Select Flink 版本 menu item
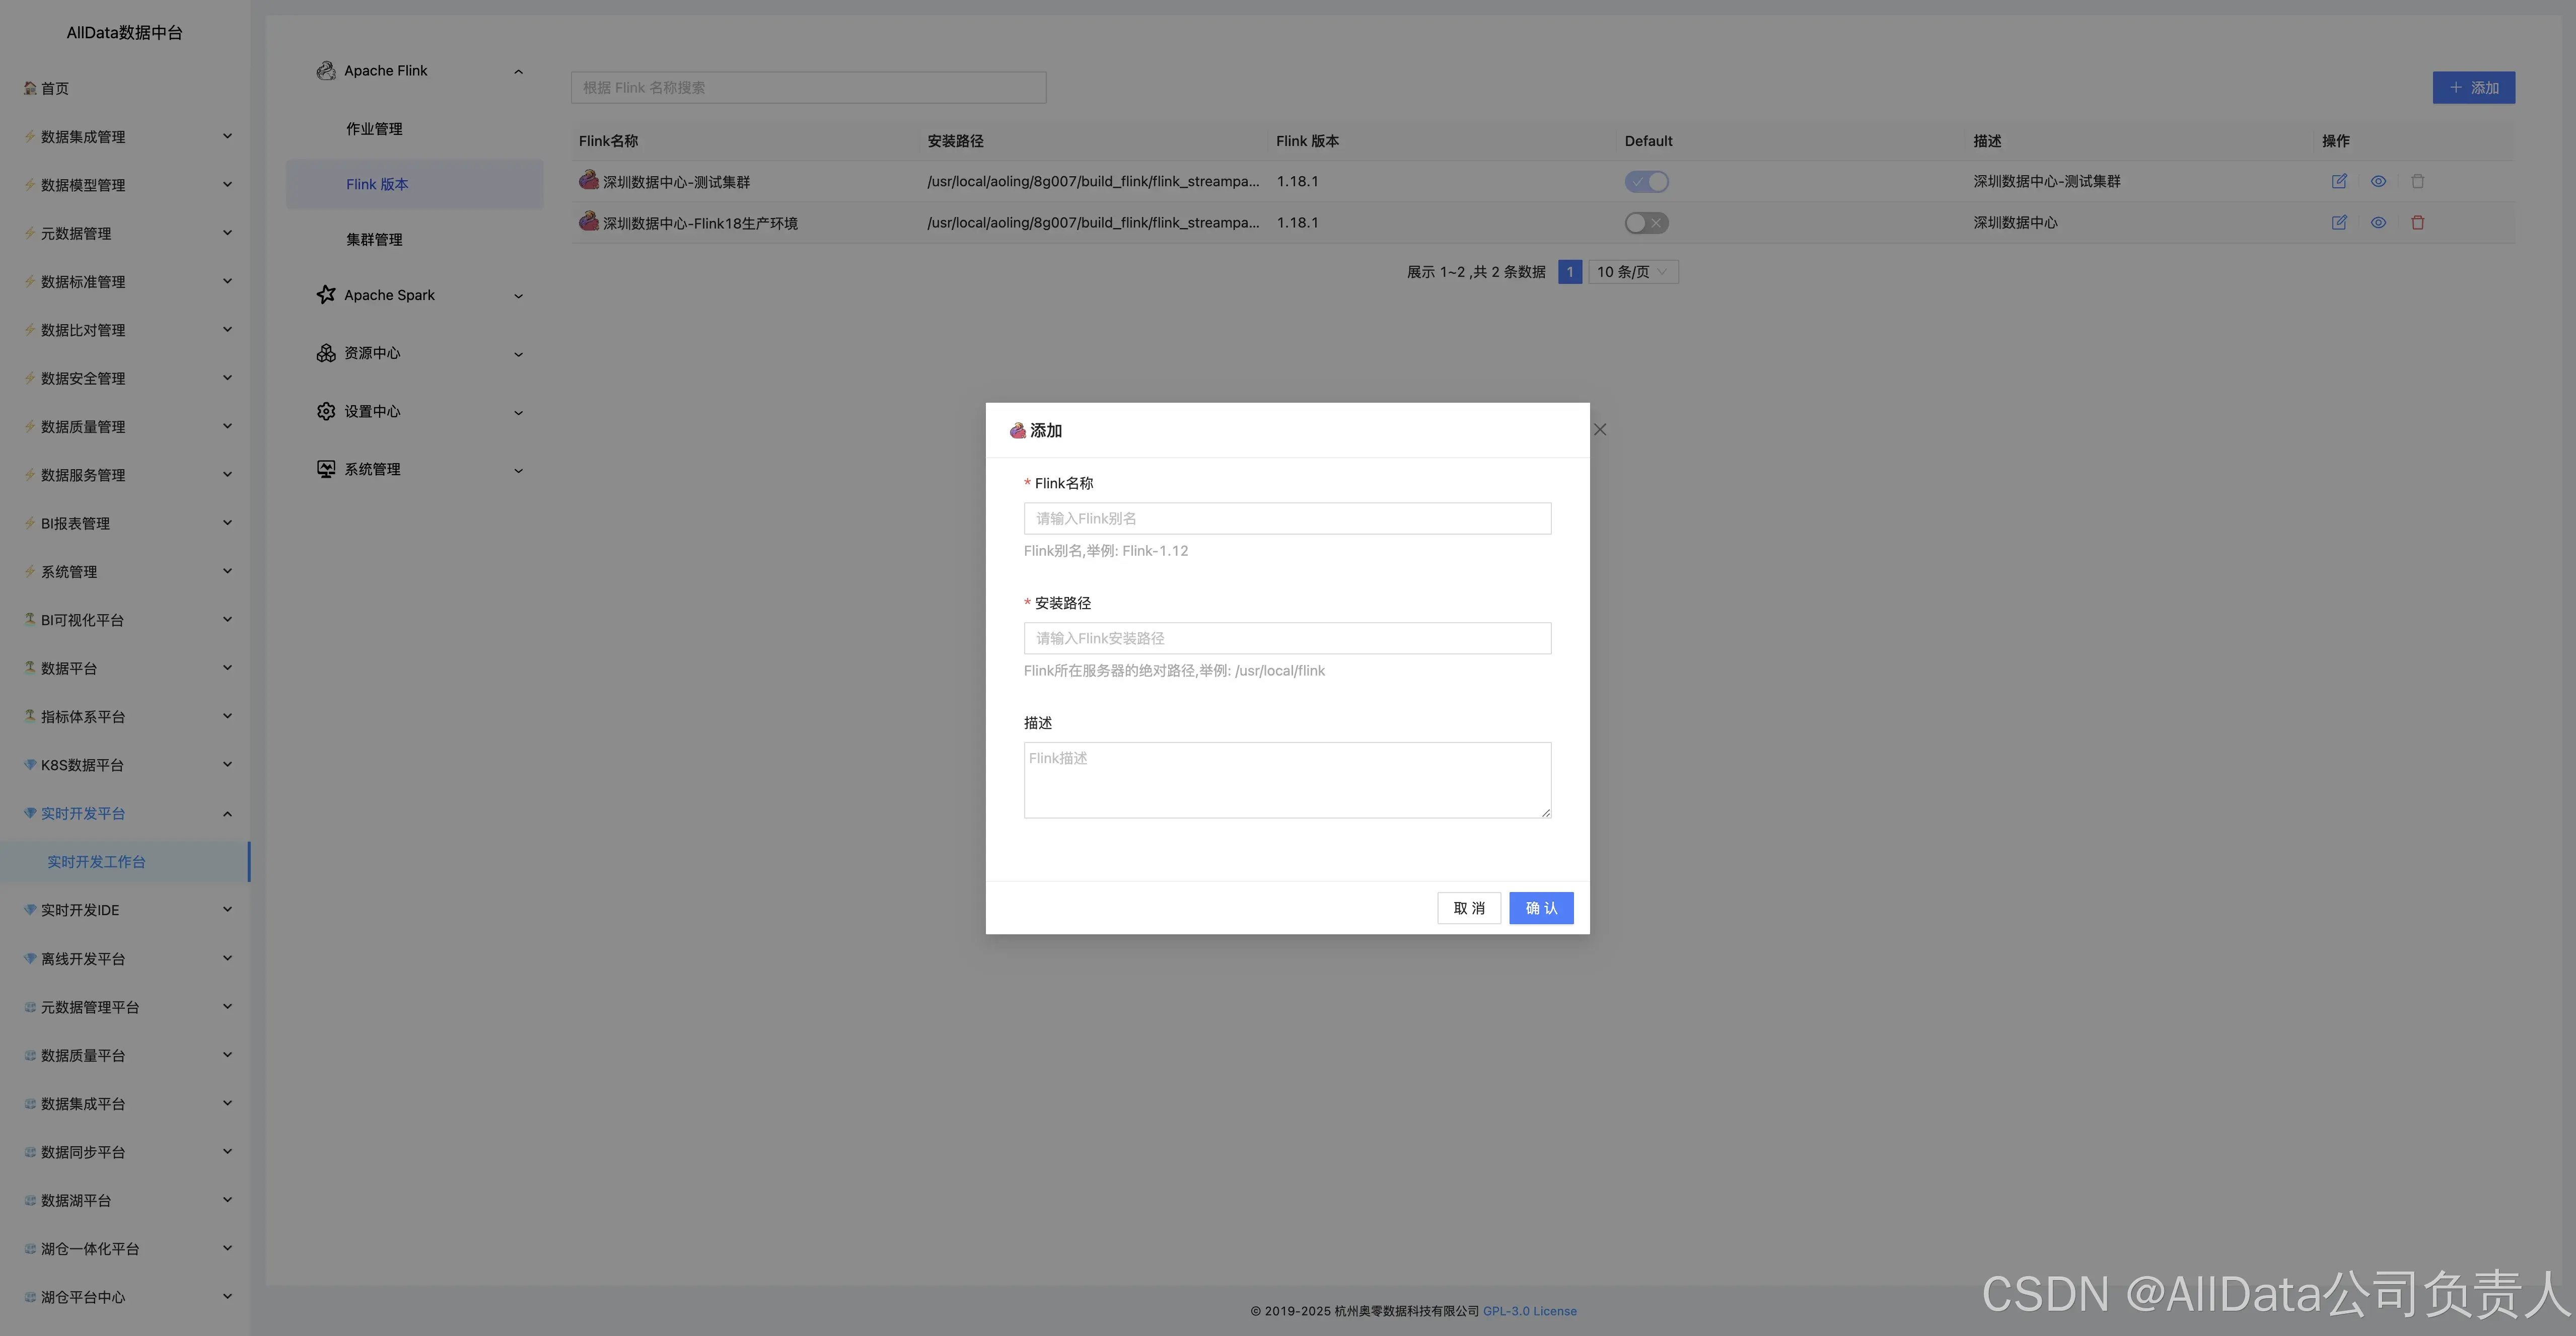Viewport: 2576px width, 1336px height. (414, 184)
